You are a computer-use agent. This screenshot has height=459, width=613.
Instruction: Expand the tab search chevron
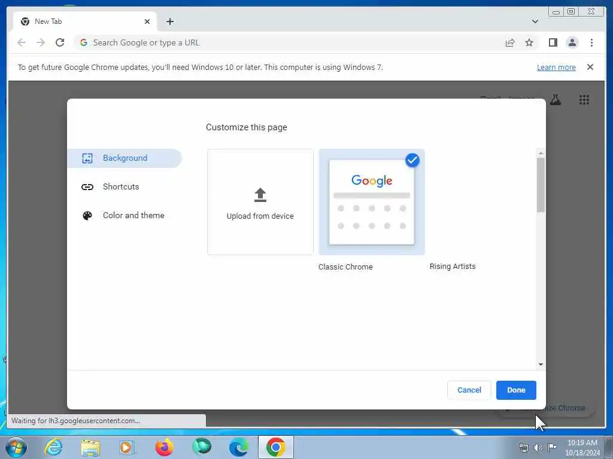click(x=535, y=22)
